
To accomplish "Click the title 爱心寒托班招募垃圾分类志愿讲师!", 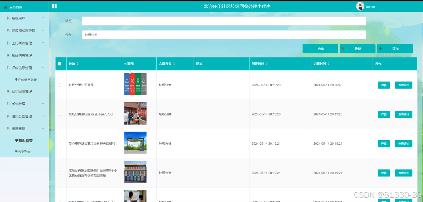I will point(92,143).
